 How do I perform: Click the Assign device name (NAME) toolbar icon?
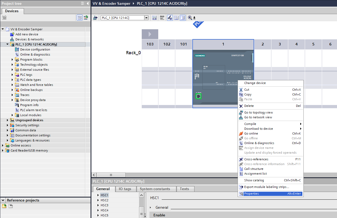pos(162,18)
